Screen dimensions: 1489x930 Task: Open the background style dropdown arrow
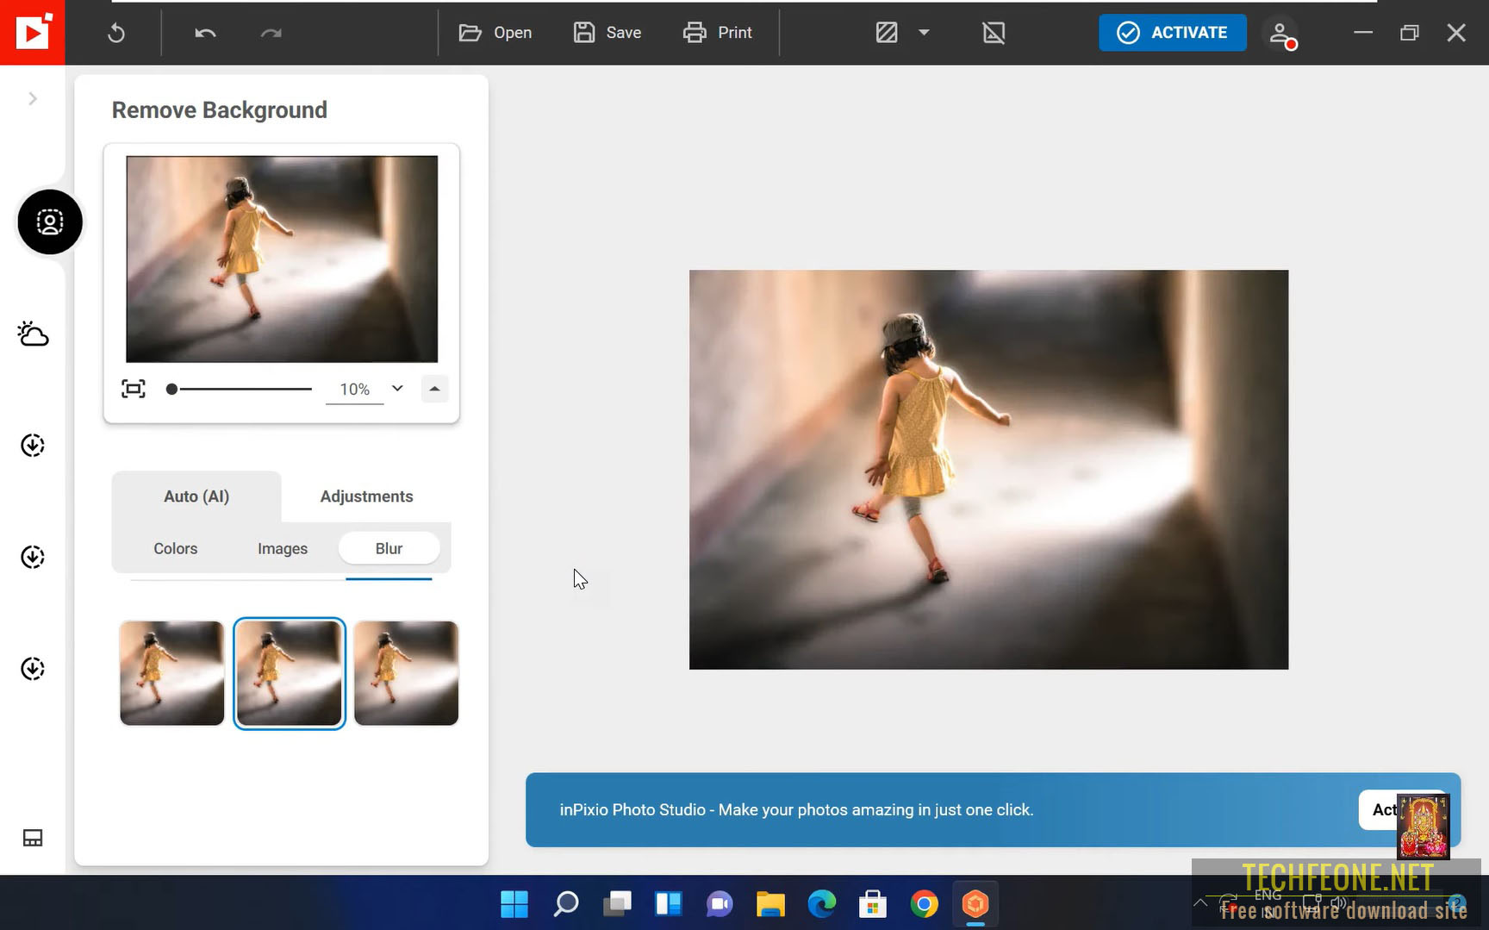923,32
